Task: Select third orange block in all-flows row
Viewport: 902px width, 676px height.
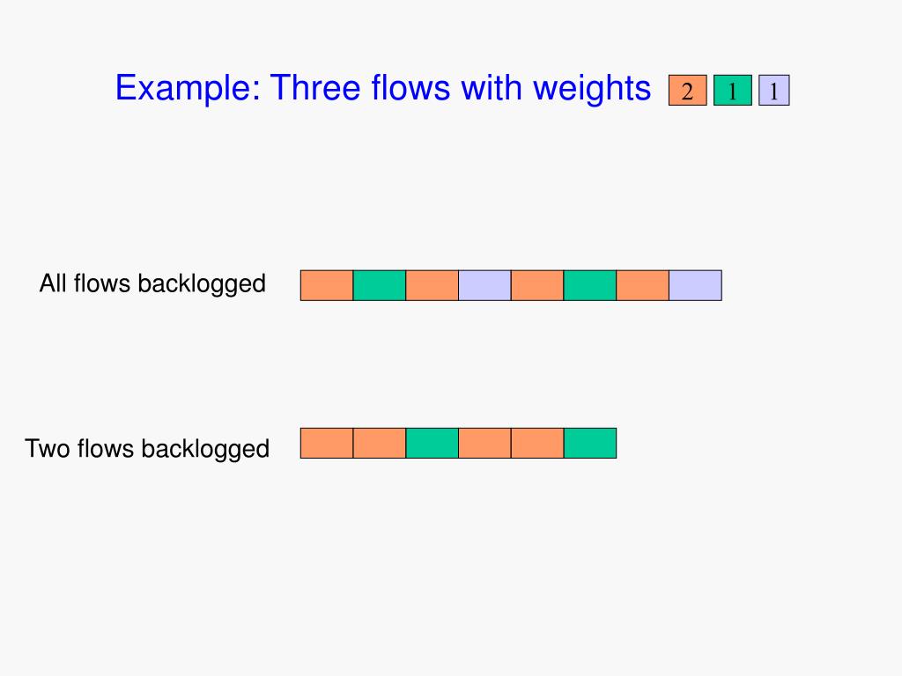Action: 537,285
